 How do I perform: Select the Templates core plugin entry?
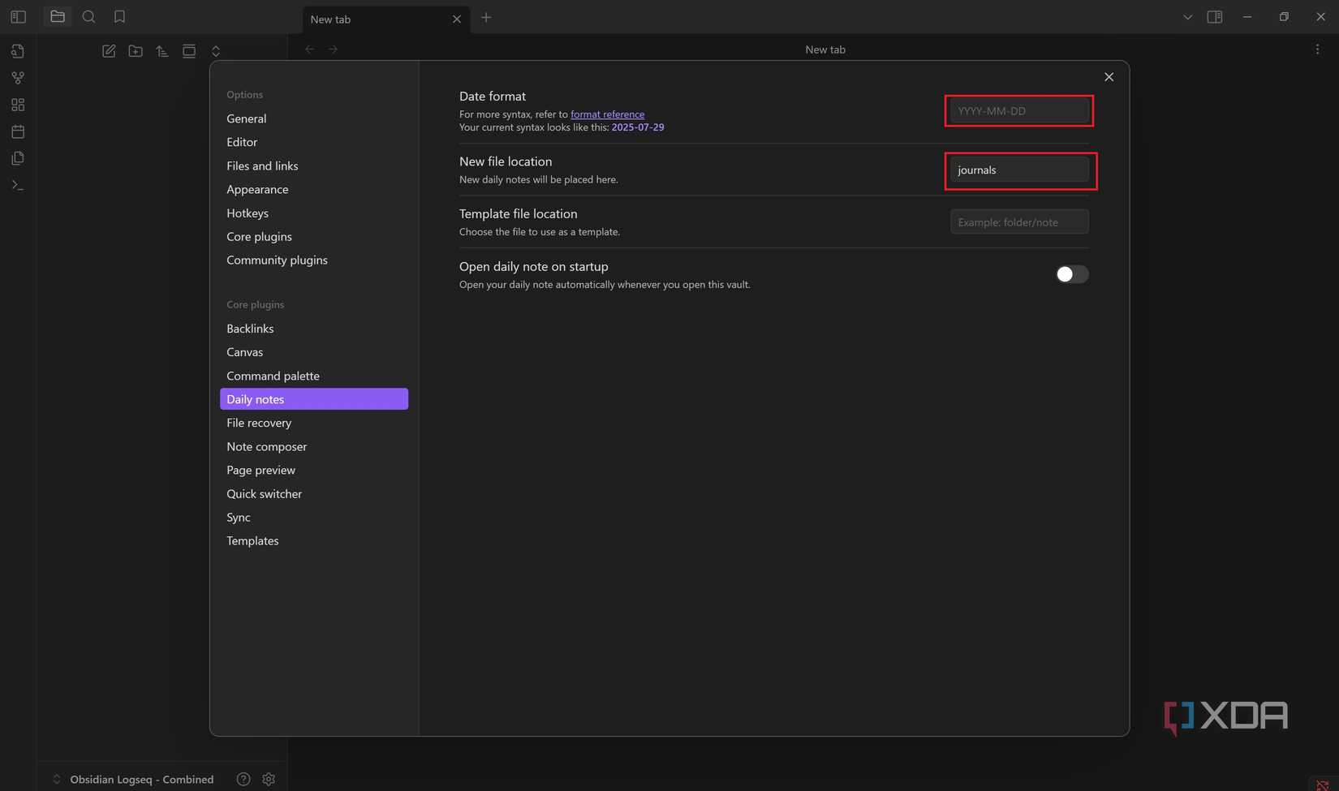252,540
